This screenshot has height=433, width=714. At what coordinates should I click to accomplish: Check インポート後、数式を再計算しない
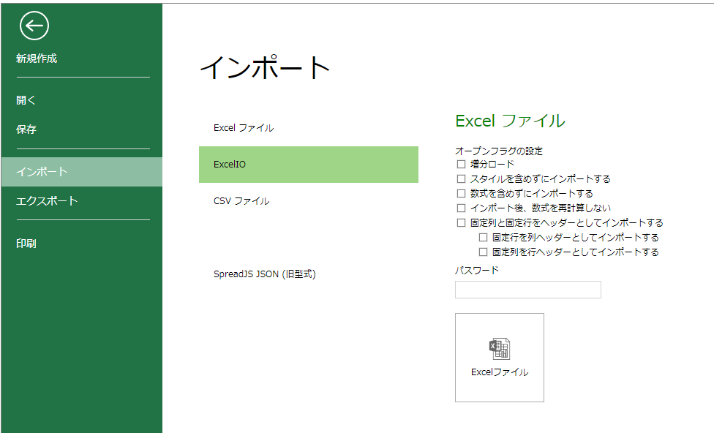tap(462, 208)
